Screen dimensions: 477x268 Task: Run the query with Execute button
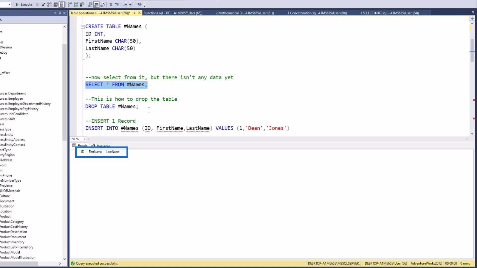[24, 4]
